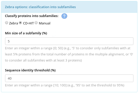Focus the Min size of a subfamily field
Image resolution: width=139 pixels, height=93 pixels.
pos(69,41)
